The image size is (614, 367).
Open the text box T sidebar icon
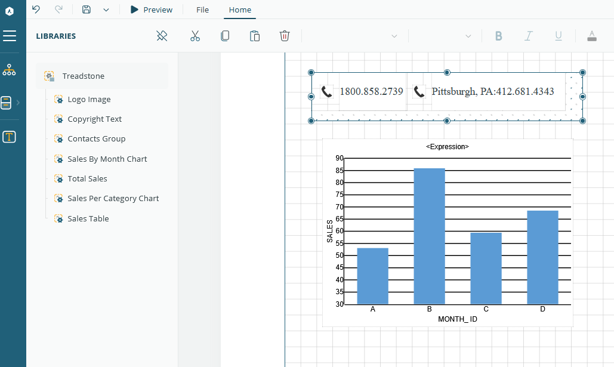coord(10,137)
